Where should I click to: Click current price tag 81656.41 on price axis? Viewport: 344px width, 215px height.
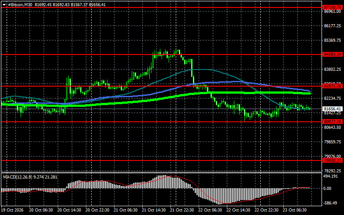tap(333, 109)
